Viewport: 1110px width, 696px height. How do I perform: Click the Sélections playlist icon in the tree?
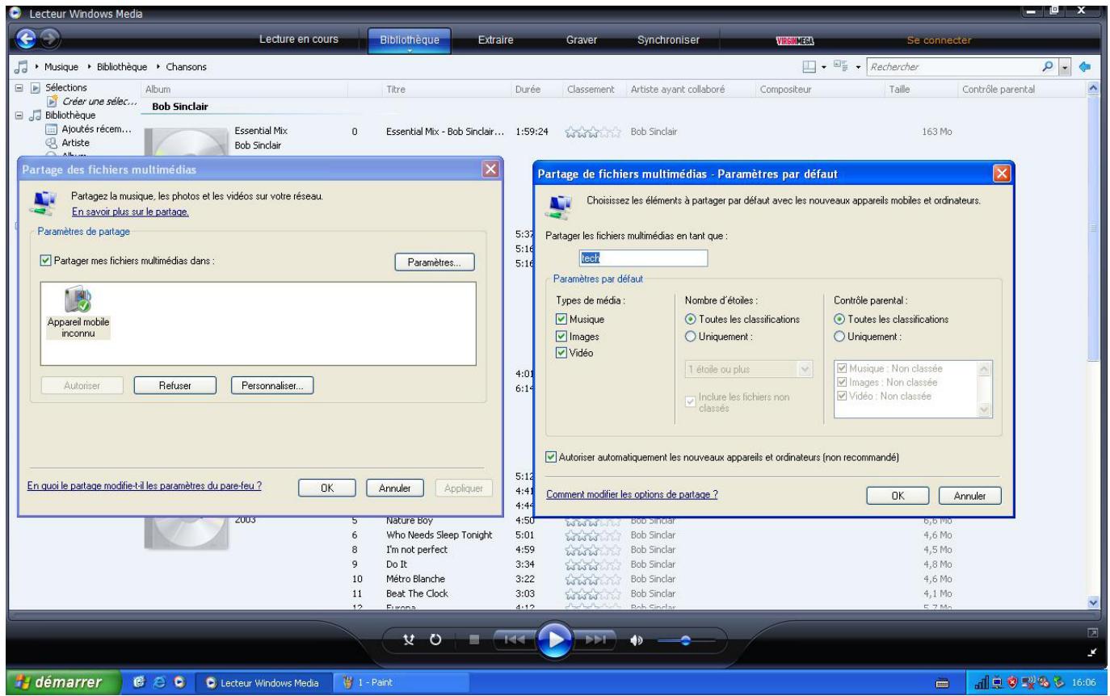35,87
